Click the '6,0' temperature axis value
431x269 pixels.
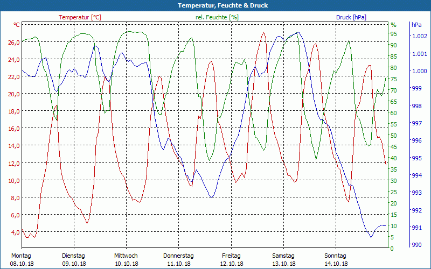[x=16, y=215]
